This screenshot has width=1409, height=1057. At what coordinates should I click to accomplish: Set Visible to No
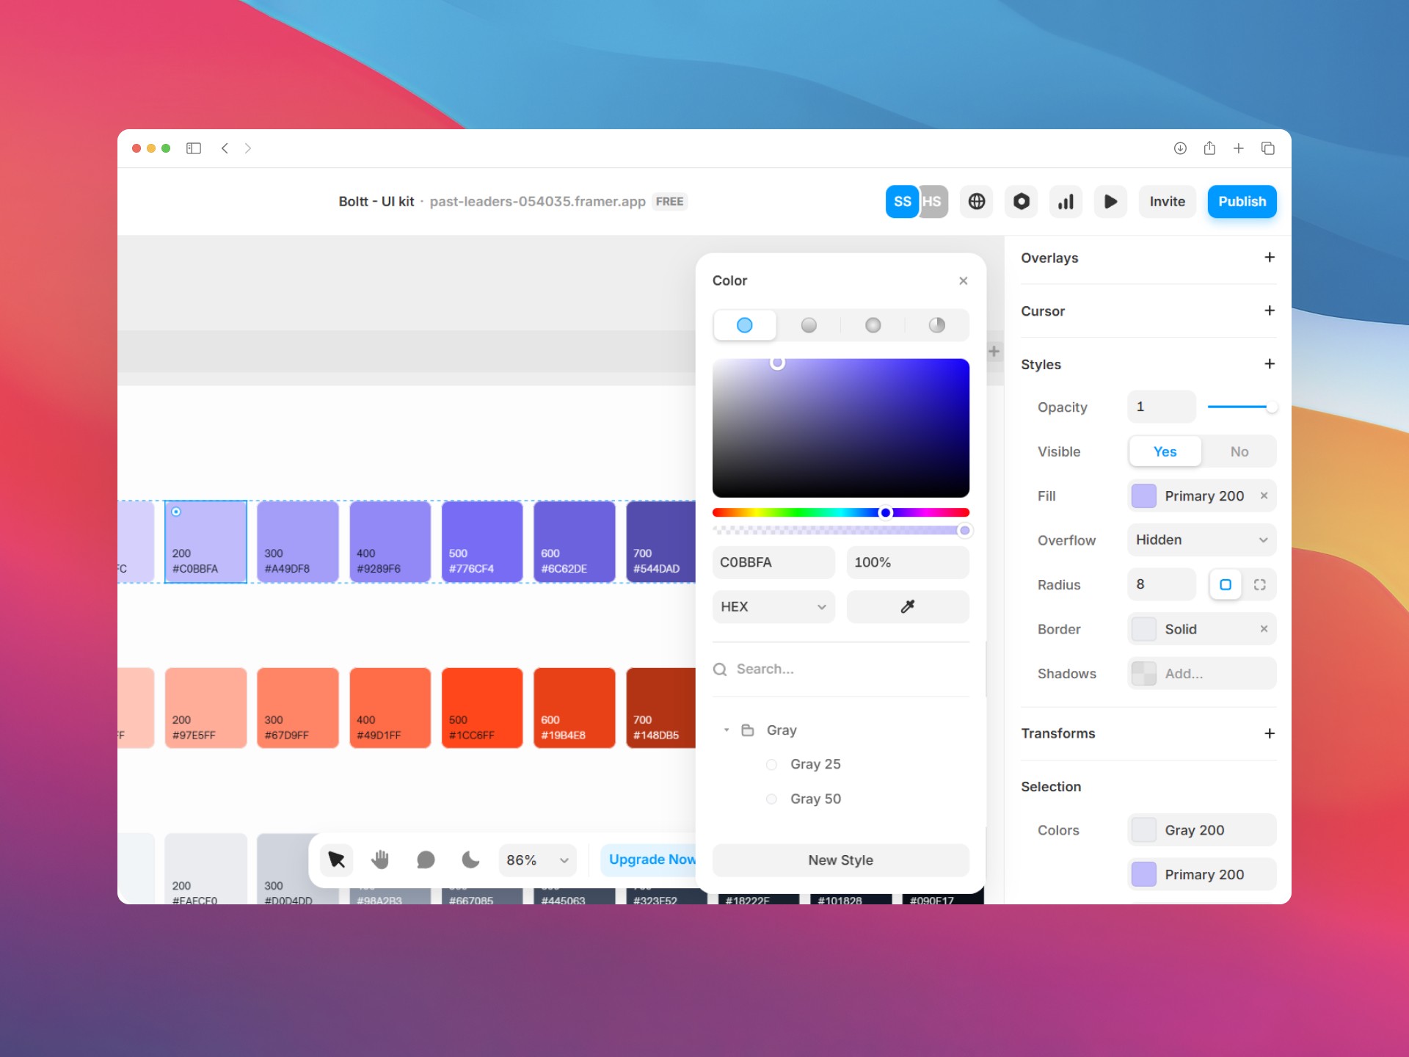1239,451
